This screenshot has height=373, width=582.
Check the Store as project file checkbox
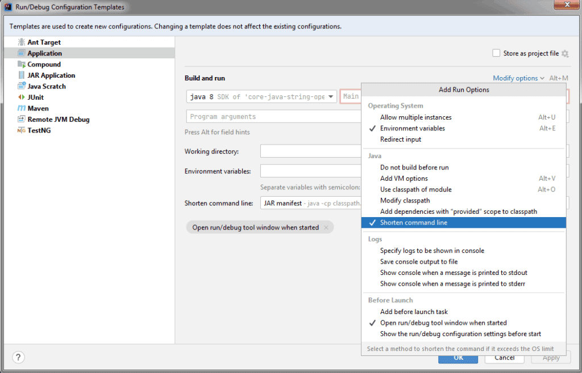coord(496,53)
